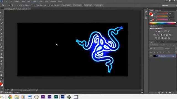Add a Curves adjustment
177x99 pixels.
pyautogui.click(x=162, y=31)
